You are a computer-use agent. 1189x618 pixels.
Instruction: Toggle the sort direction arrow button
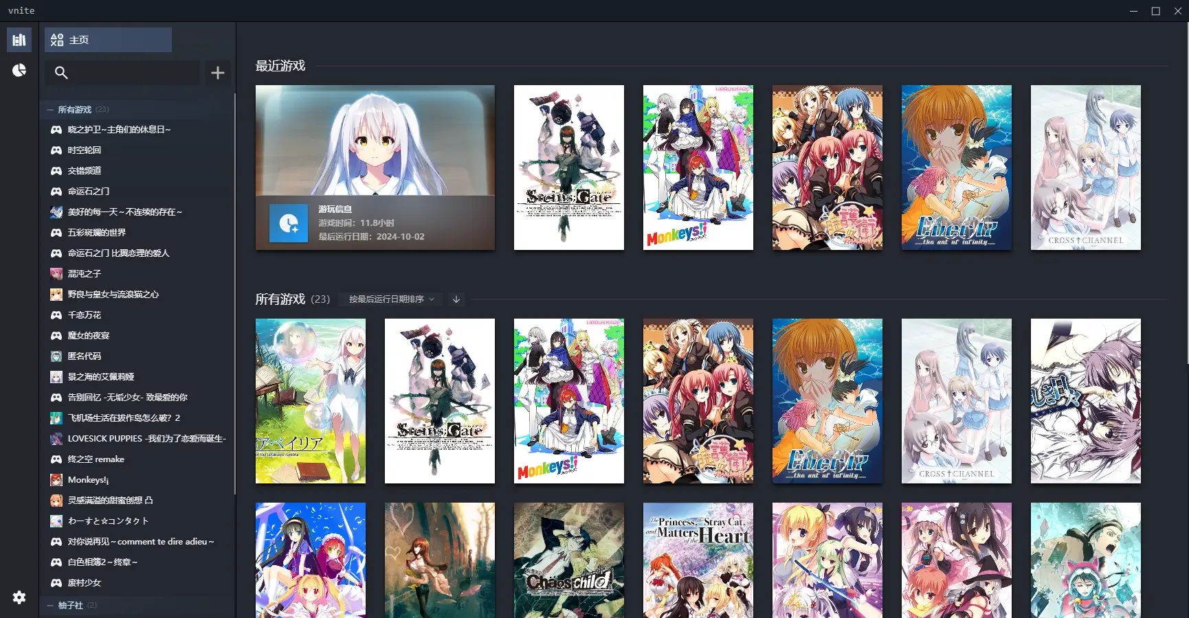coord(456,299)
